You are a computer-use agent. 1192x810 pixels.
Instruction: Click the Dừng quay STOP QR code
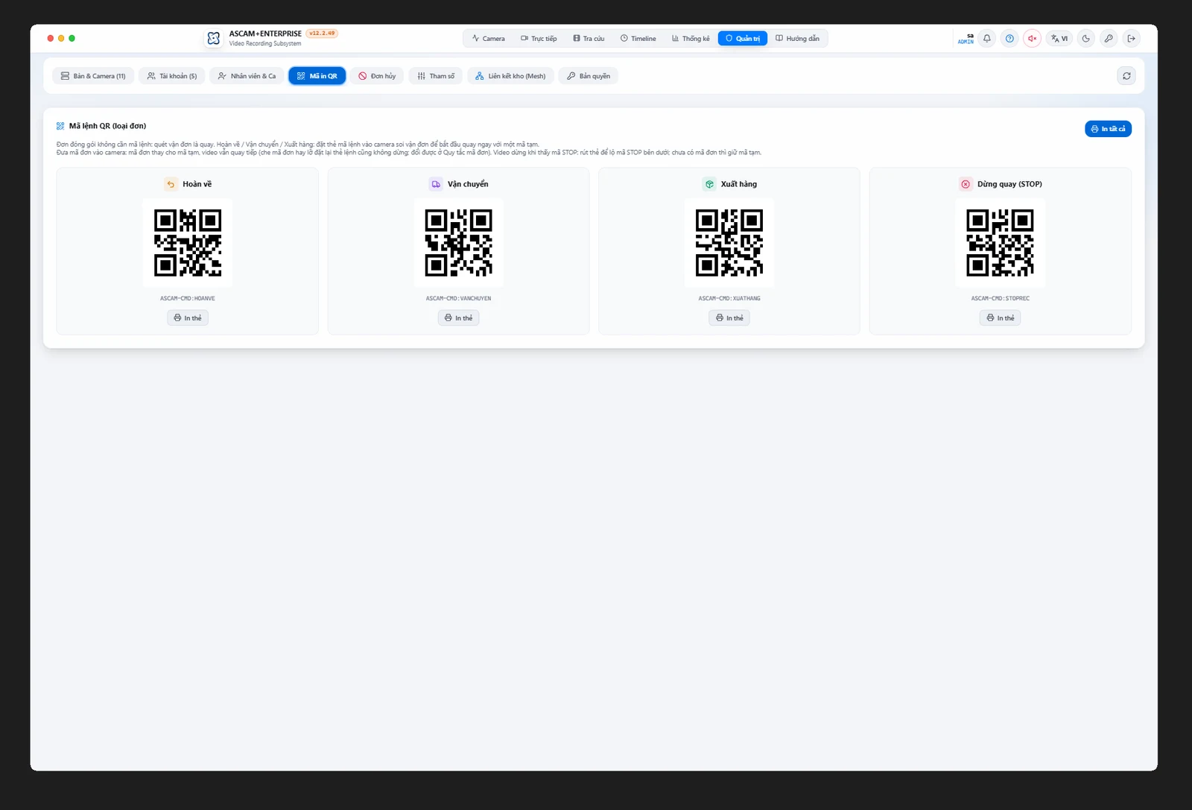[x=1000, y=243]
